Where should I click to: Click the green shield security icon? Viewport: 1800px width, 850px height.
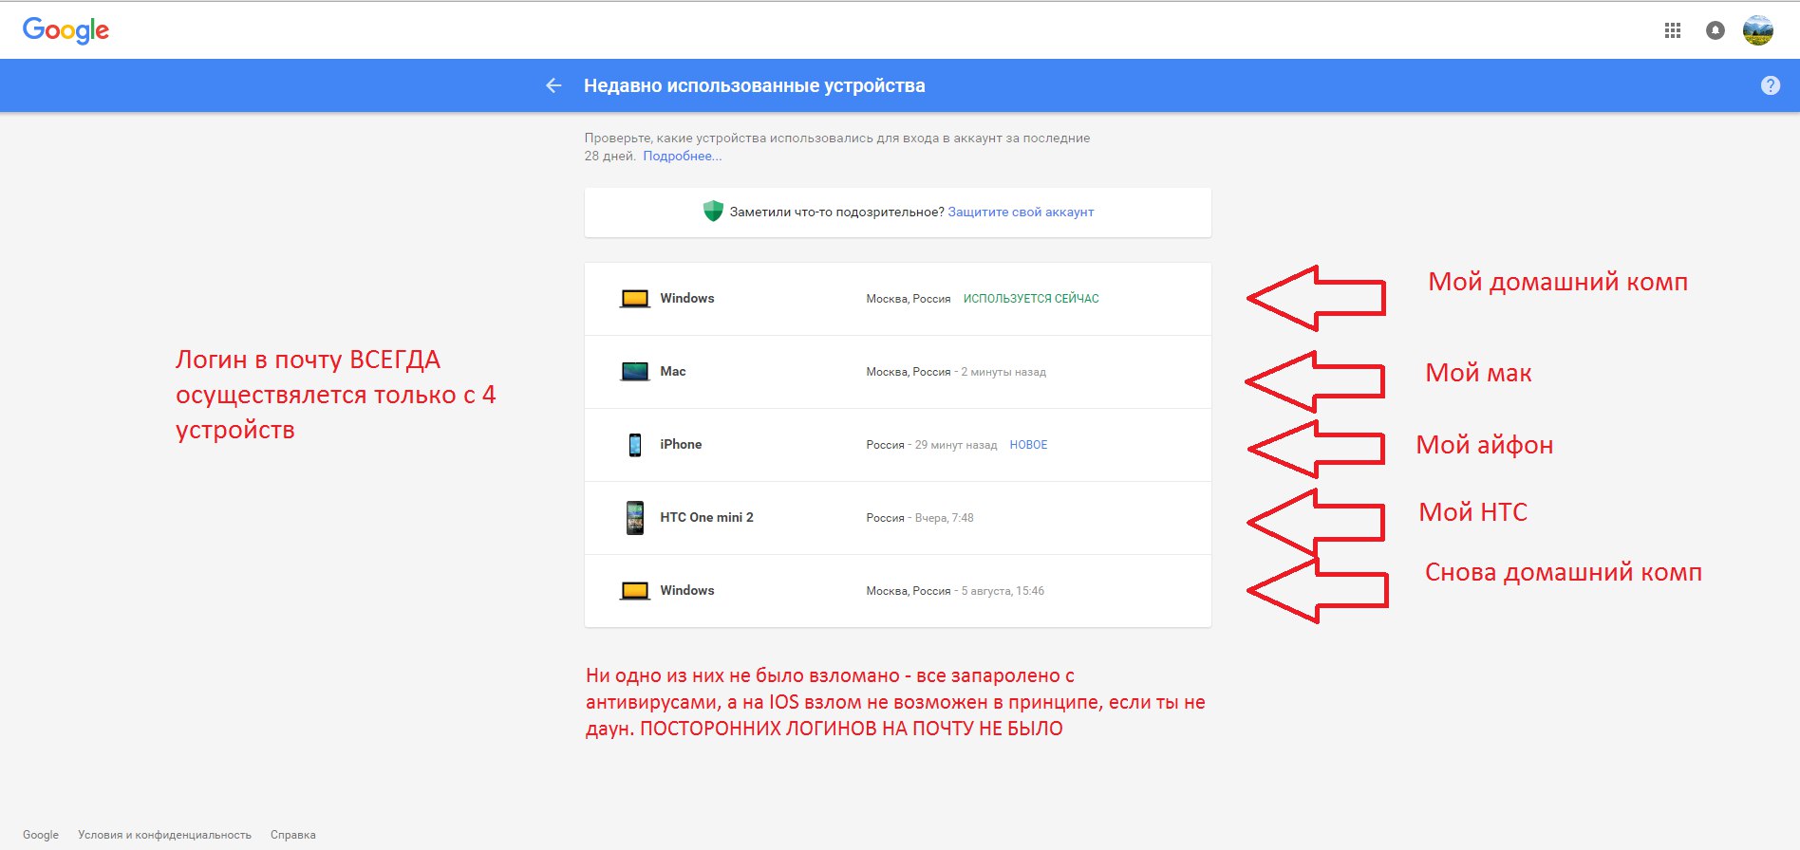click(713, 212)
